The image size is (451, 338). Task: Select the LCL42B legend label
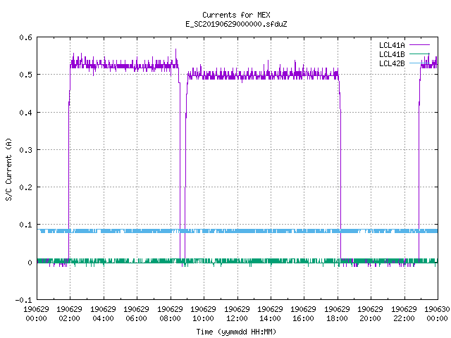coord(392,63)
